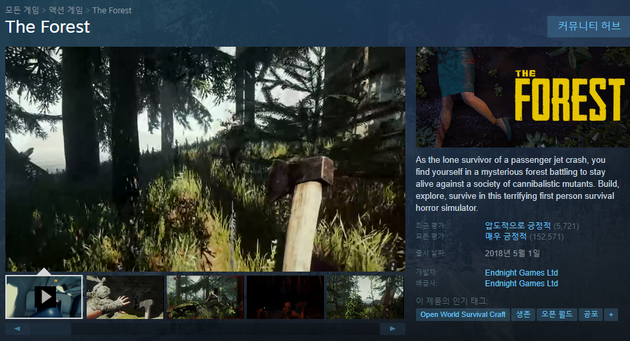
Task: Play the trailer thumbnail with play icon
Action: (44, 297)
